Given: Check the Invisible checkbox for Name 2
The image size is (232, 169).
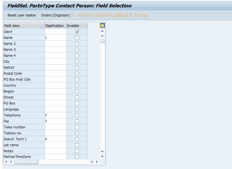Looking at the screenshot, I should point(77,44).
